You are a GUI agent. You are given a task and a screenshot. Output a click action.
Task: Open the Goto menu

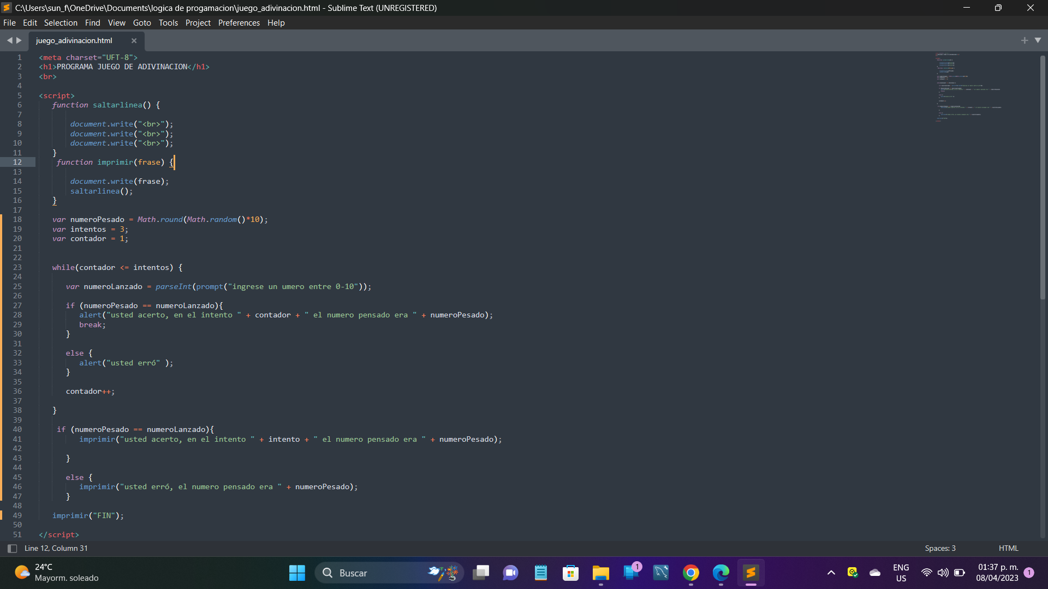(x=142, y=22)
